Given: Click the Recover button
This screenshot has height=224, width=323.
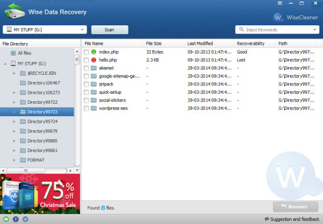Looking at the screenshot, I should click(296, 207).
